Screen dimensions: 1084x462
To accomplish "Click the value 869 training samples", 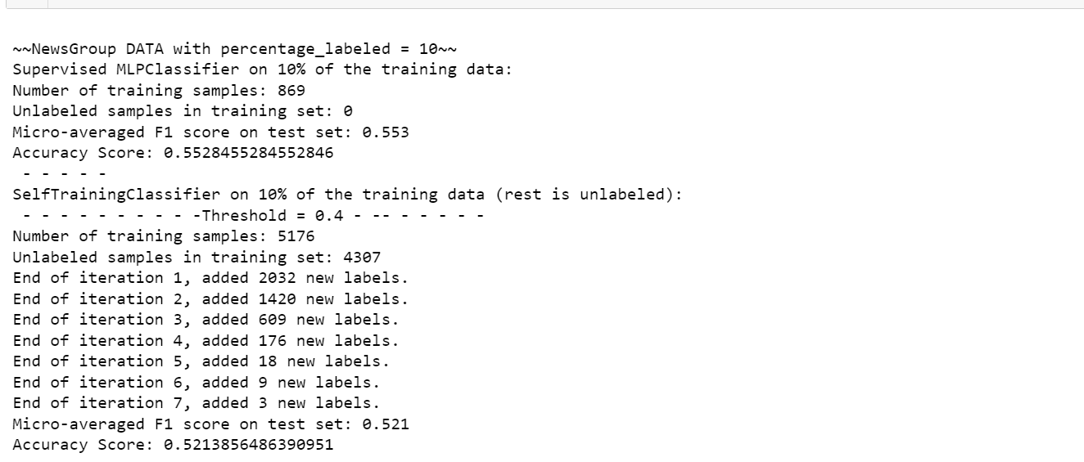I will (291, 90).
